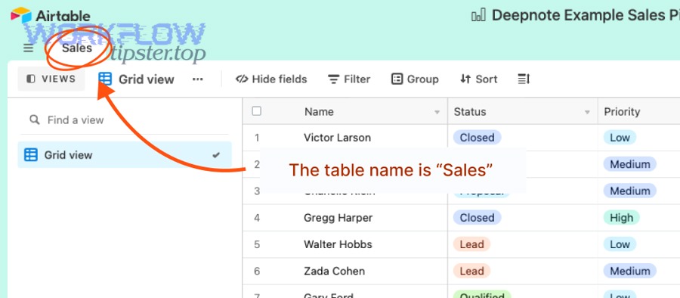This screenshot has height=298, width=680.
Task: Open the three-dot view options menu
Action: [198, 79]
